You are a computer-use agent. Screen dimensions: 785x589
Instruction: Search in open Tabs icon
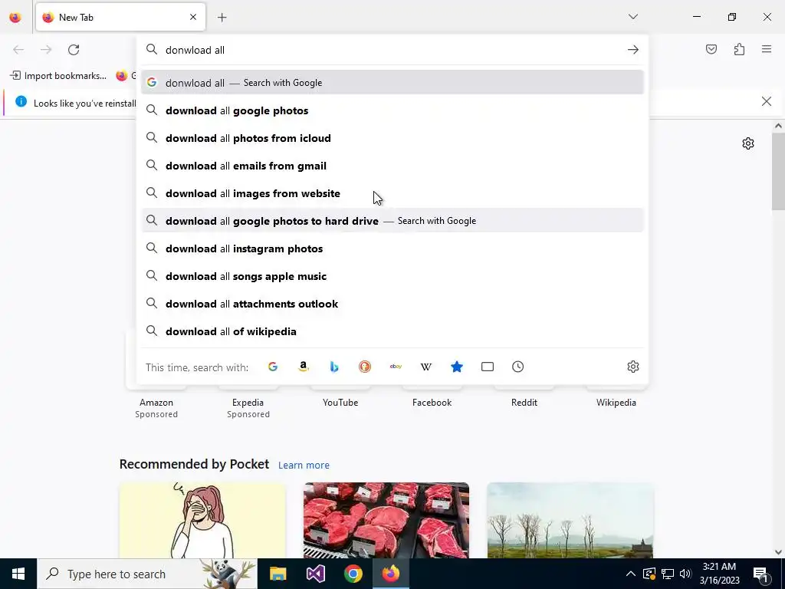pyautogui.click(x=487, y=367)
